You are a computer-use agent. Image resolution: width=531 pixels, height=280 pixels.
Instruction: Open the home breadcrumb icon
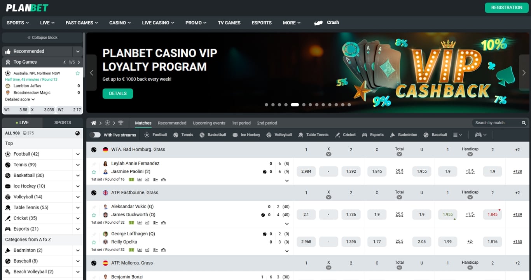pos(94,123)
